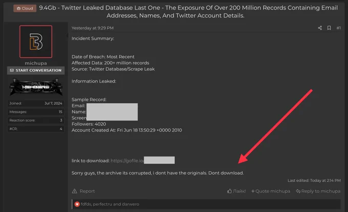Viewport: 348px width, 212px height.
Task: Click the Members rank banner
Action: pos(36,87)
